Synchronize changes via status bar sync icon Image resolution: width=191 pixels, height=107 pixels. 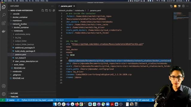(x=18, y=100)
